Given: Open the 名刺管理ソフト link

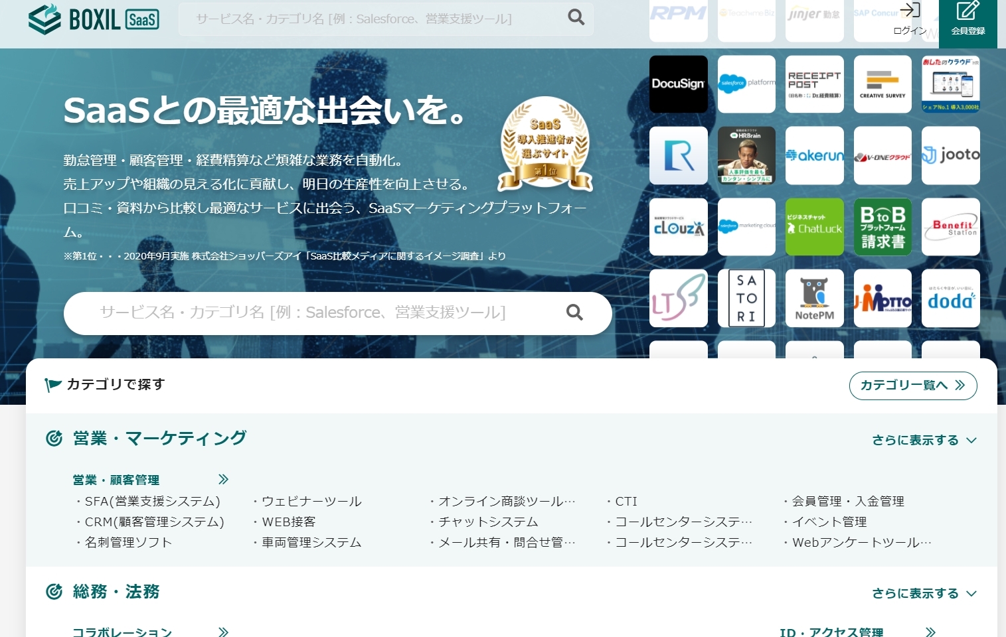Looking at the screenshot, I should point(128,542).
